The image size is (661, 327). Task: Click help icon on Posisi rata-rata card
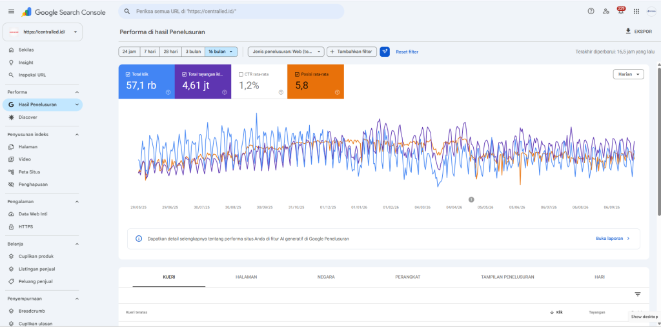click(x=337, y=92)
